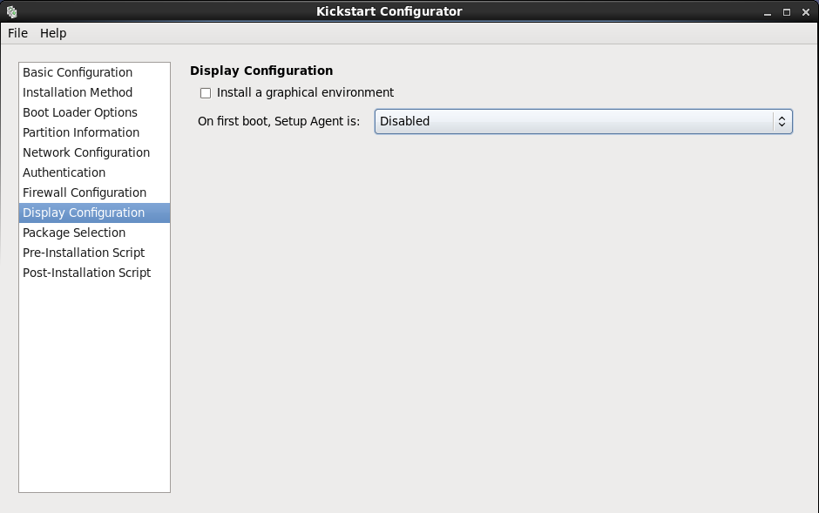Open the File menu
Viewport: 819px width, 513px height.
click(x=17, y=33)
